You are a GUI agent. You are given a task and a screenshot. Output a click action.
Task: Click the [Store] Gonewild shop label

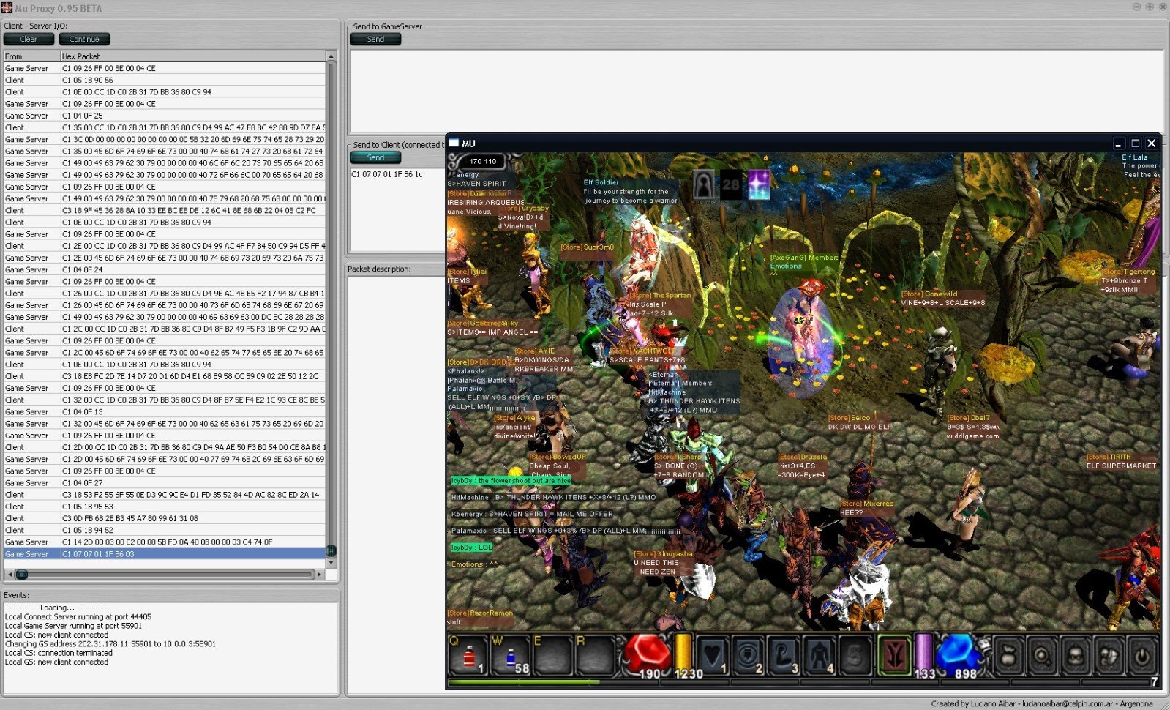(929, 294)
